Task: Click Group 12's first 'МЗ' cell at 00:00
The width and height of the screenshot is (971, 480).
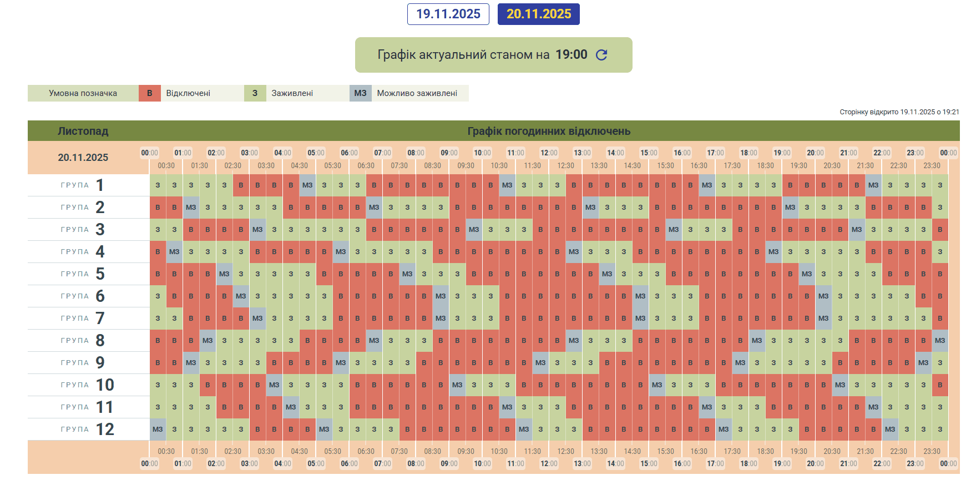Action: point(158,430)
